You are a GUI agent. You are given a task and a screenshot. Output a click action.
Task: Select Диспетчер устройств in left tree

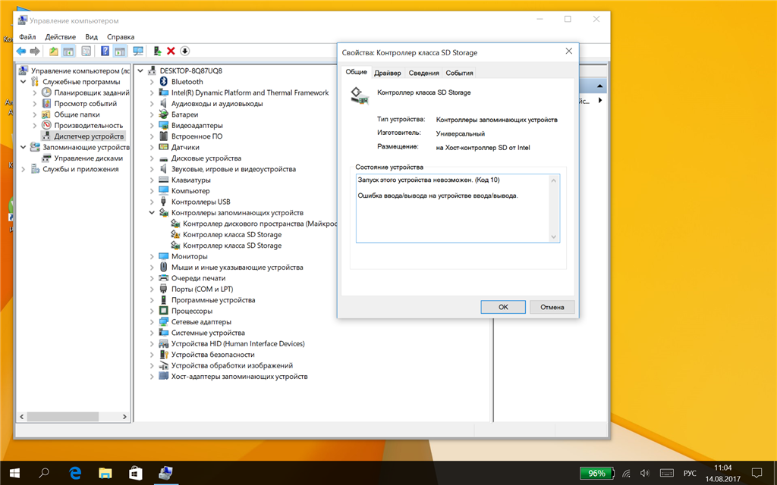pos(83,136)
